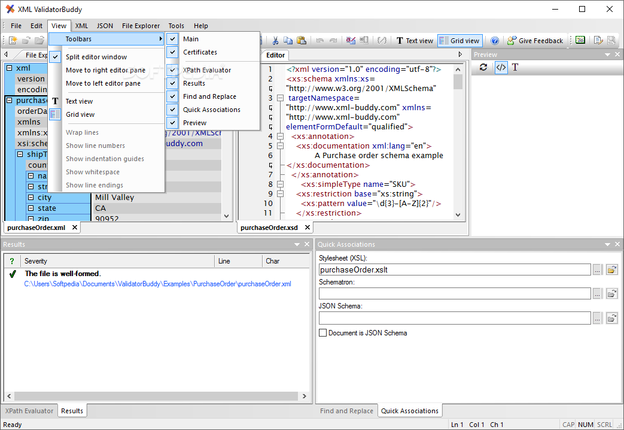Close the Results panel
Screen dimensions: 624x430
pyautogui.click(x=307, y=244)
